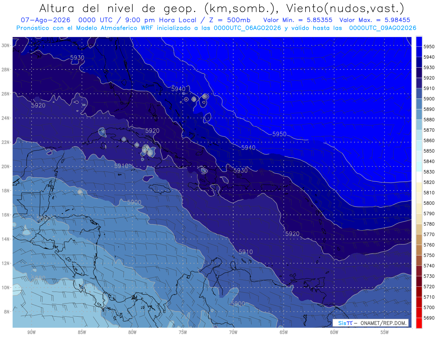Click the 5740 value in the color legend
The image size is (436, 337).
(x=429, y=266)
